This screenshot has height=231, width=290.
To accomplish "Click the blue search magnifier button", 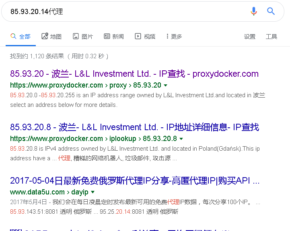I will click(271, 11).
